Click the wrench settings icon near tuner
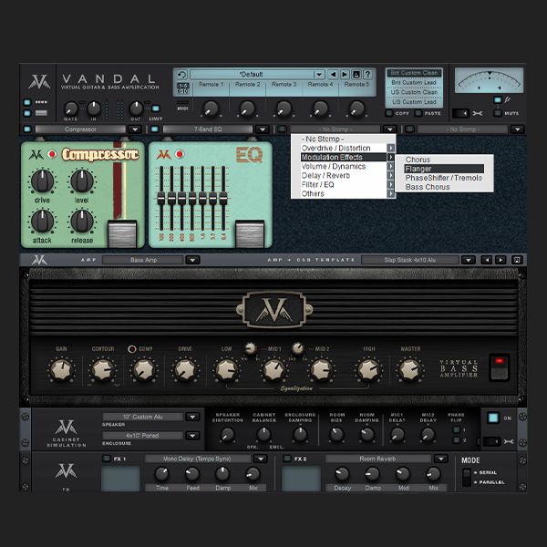 point(478,113)
